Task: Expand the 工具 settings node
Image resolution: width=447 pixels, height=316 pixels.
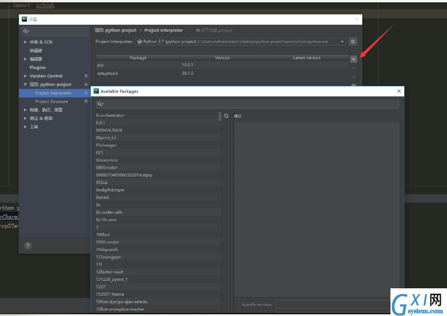Action: [25, 127]
